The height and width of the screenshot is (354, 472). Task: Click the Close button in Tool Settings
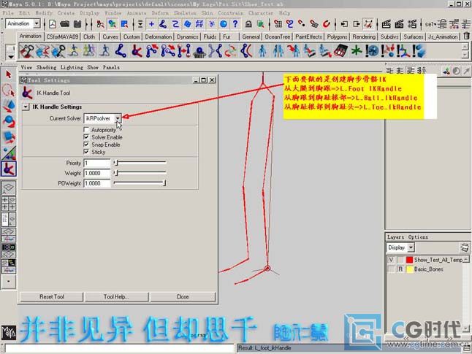pos(183,296)
